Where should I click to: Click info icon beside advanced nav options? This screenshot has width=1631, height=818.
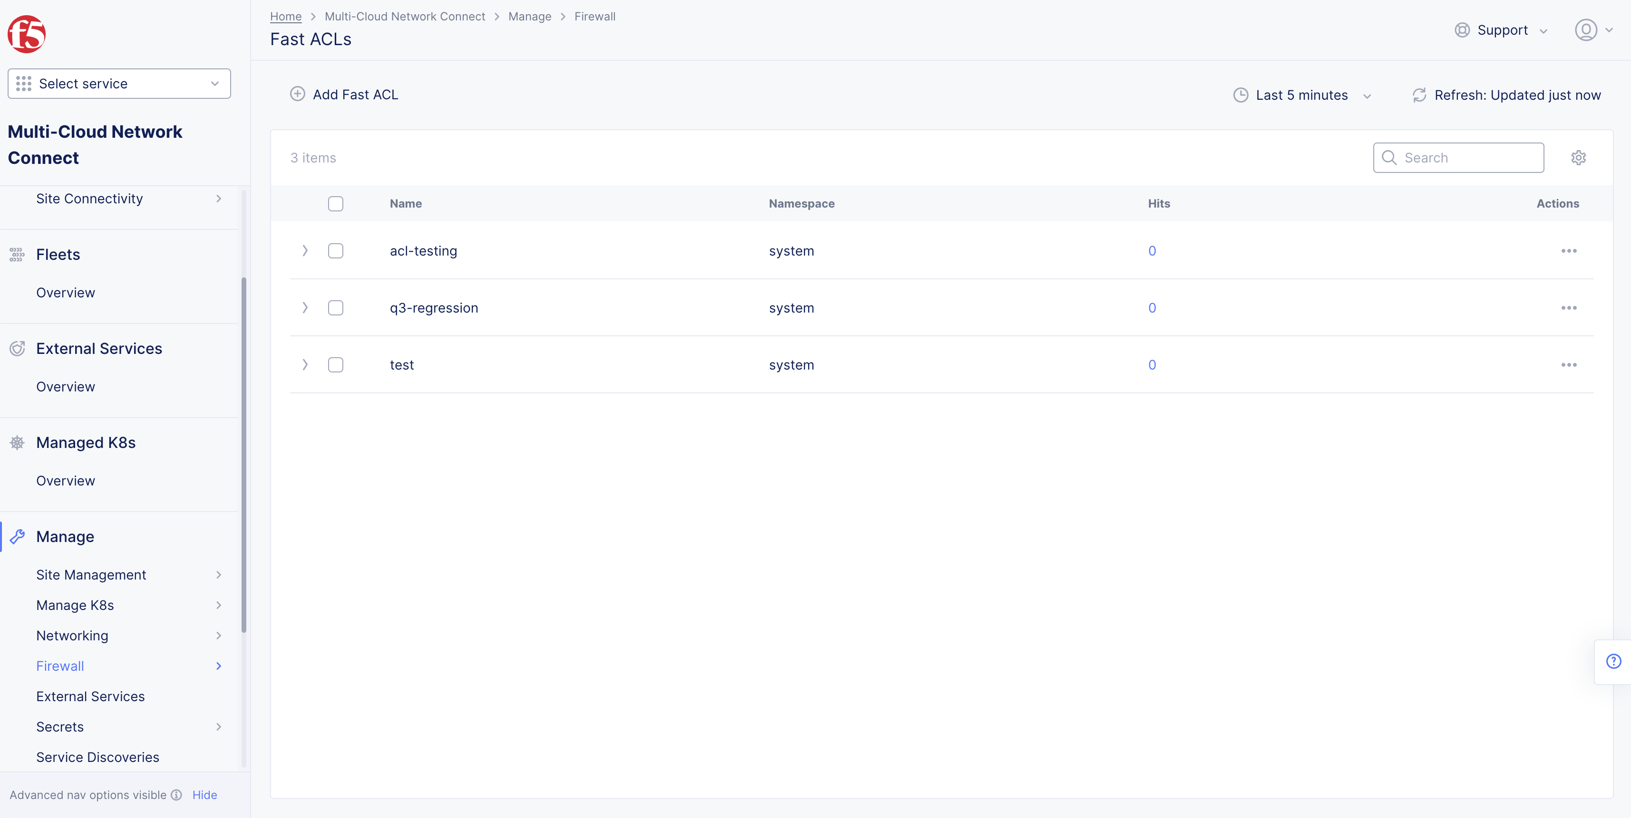(176, 795)
